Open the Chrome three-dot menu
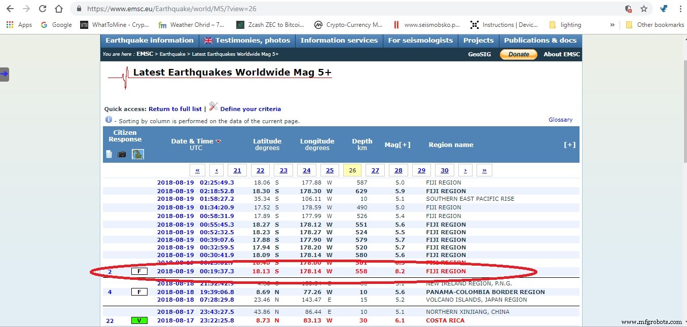This screenshot has height=327, width=687. tap(680, 9)
